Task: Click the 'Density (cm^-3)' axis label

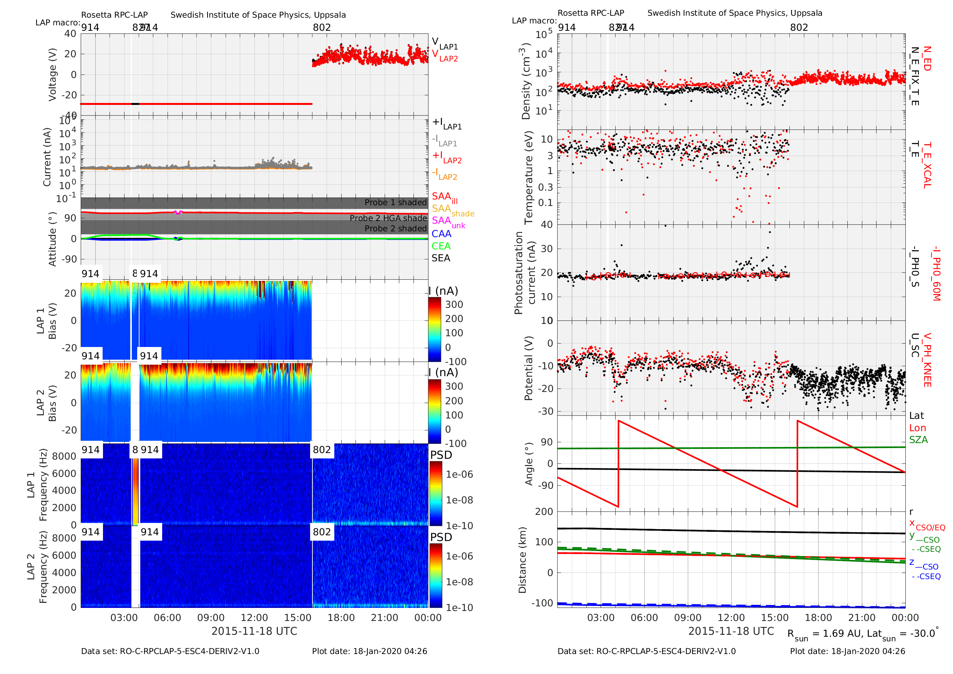Action: point(525,81)
